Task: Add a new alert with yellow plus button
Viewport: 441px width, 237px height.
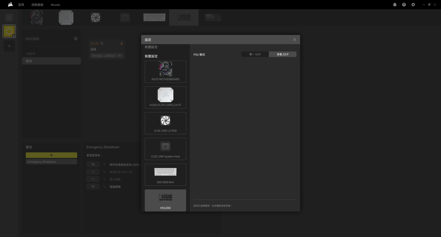Action: [x=51, y=155]
